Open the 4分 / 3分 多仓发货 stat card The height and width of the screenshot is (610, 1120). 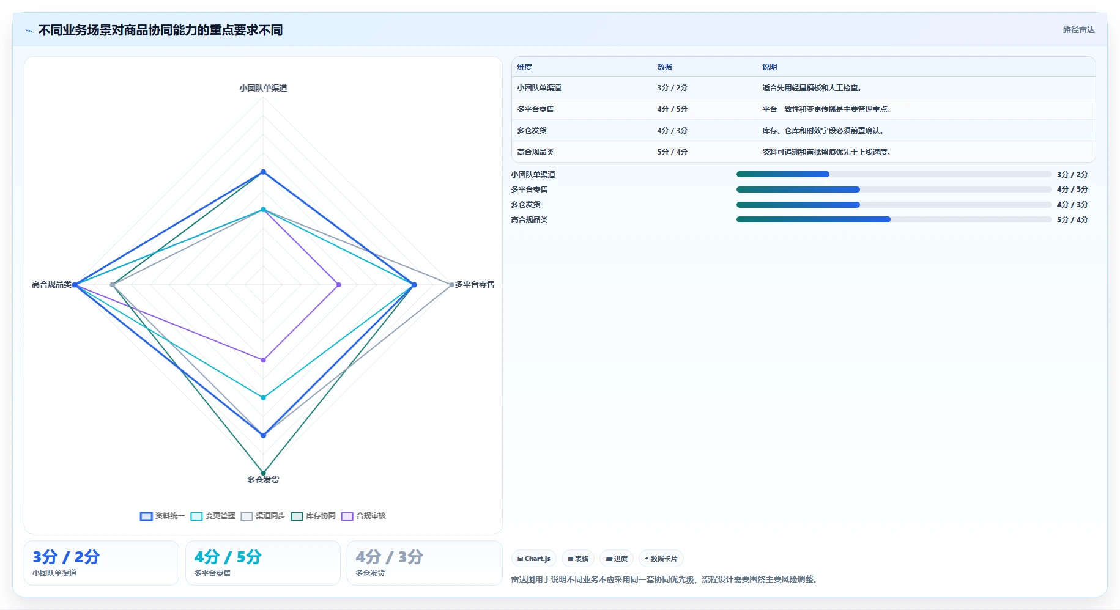click(x=425, y=563)
